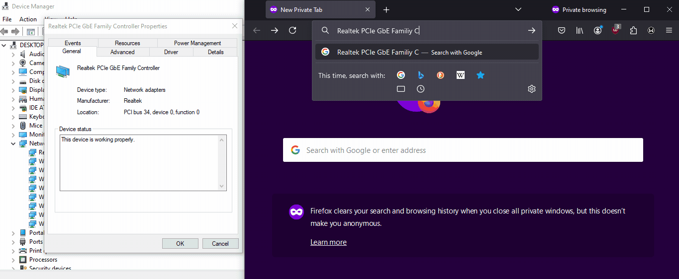Screen dimensions: 679x279
Task: Click the Device Manager console tree toolbar icon
Action: pos(30,32)
